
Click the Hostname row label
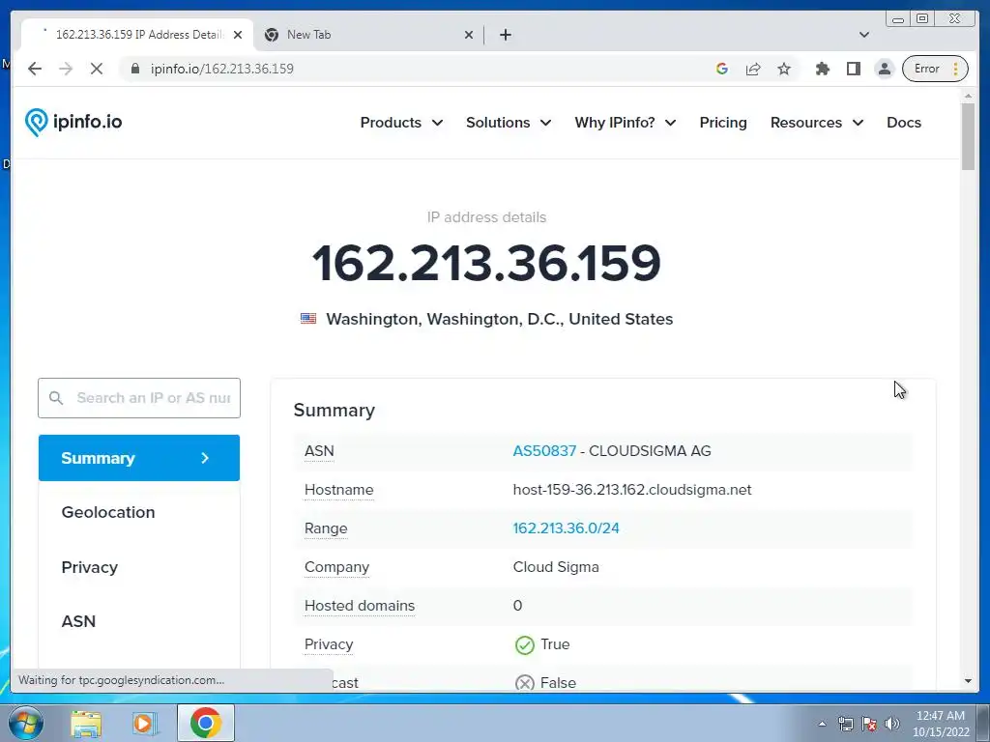click(x=338, y=490)
